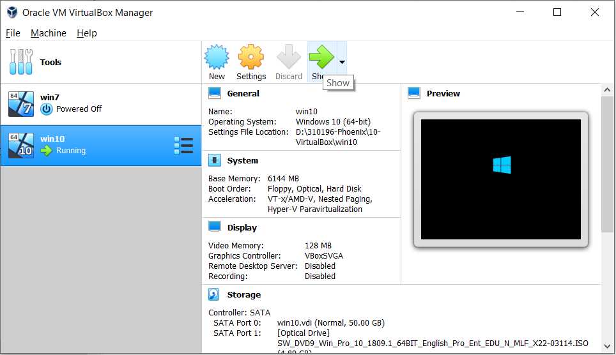Click the win10 VM OS icon
This screenshot has width=616, height=355.
coord(21,146)
